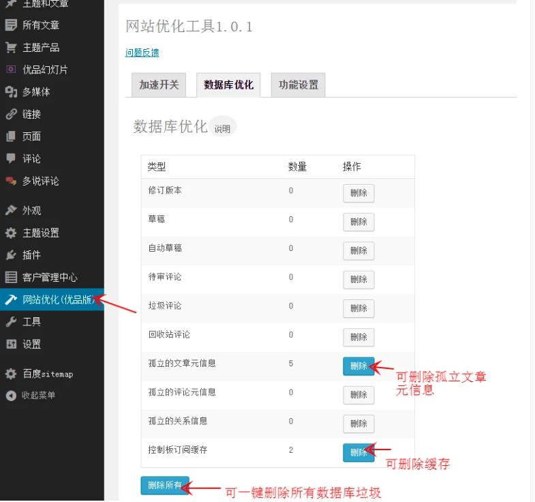Viewport: 535px width, 502px height.
Task: Click the 删除所有 button
Action: [x=164, y=486]
